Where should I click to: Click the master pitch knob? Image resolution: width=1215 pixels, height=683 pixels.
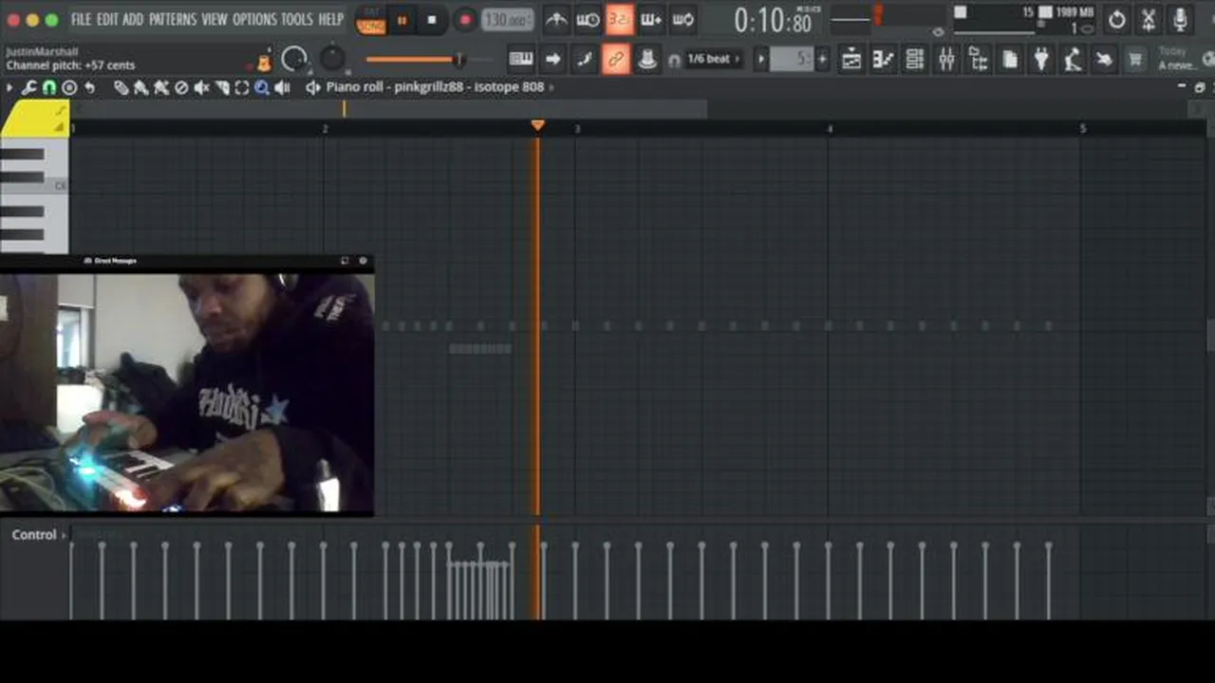coord(332,60)
